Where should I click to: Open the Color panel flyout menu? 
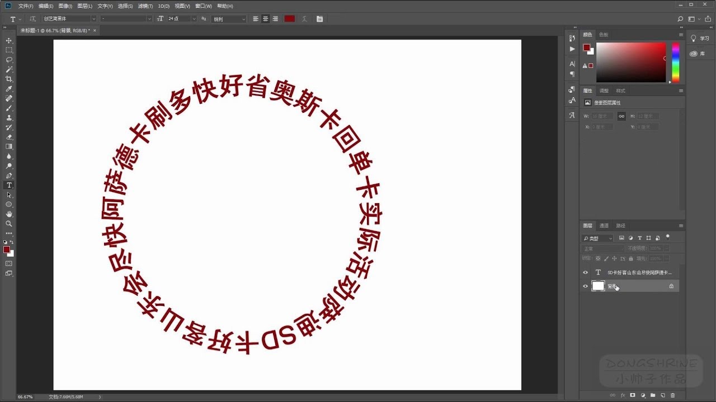click(681, 35)
